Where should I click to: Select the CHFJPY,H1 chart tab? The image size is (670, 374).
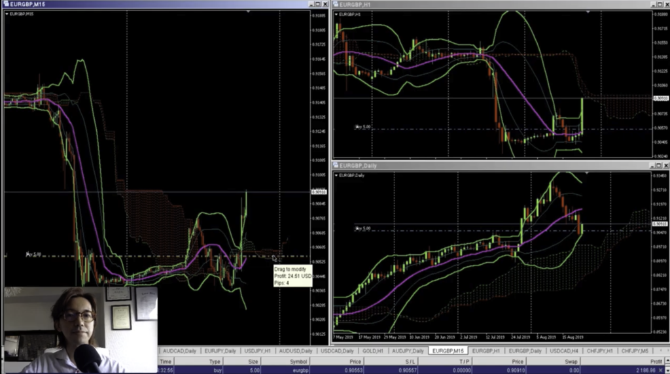tap(599, 351)
